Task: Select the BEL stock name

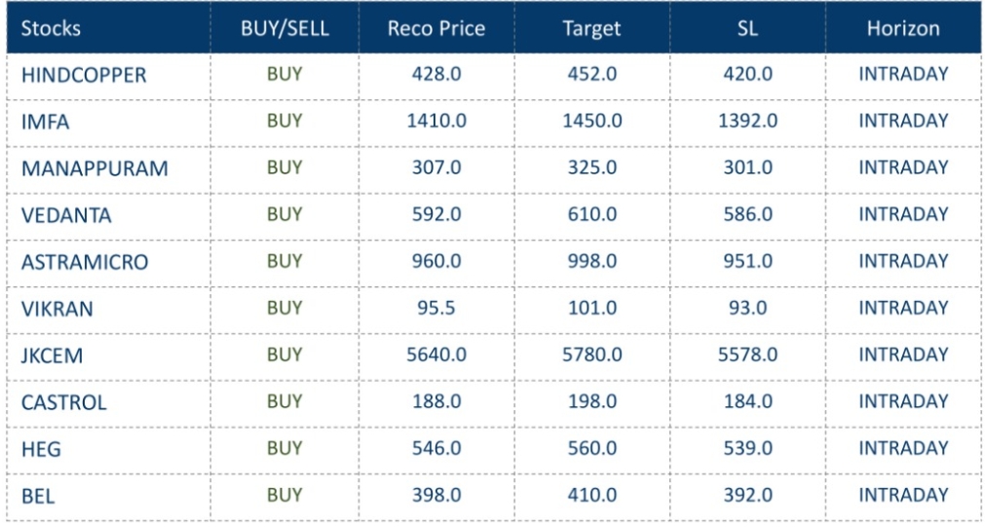Action: coord(38,496)
